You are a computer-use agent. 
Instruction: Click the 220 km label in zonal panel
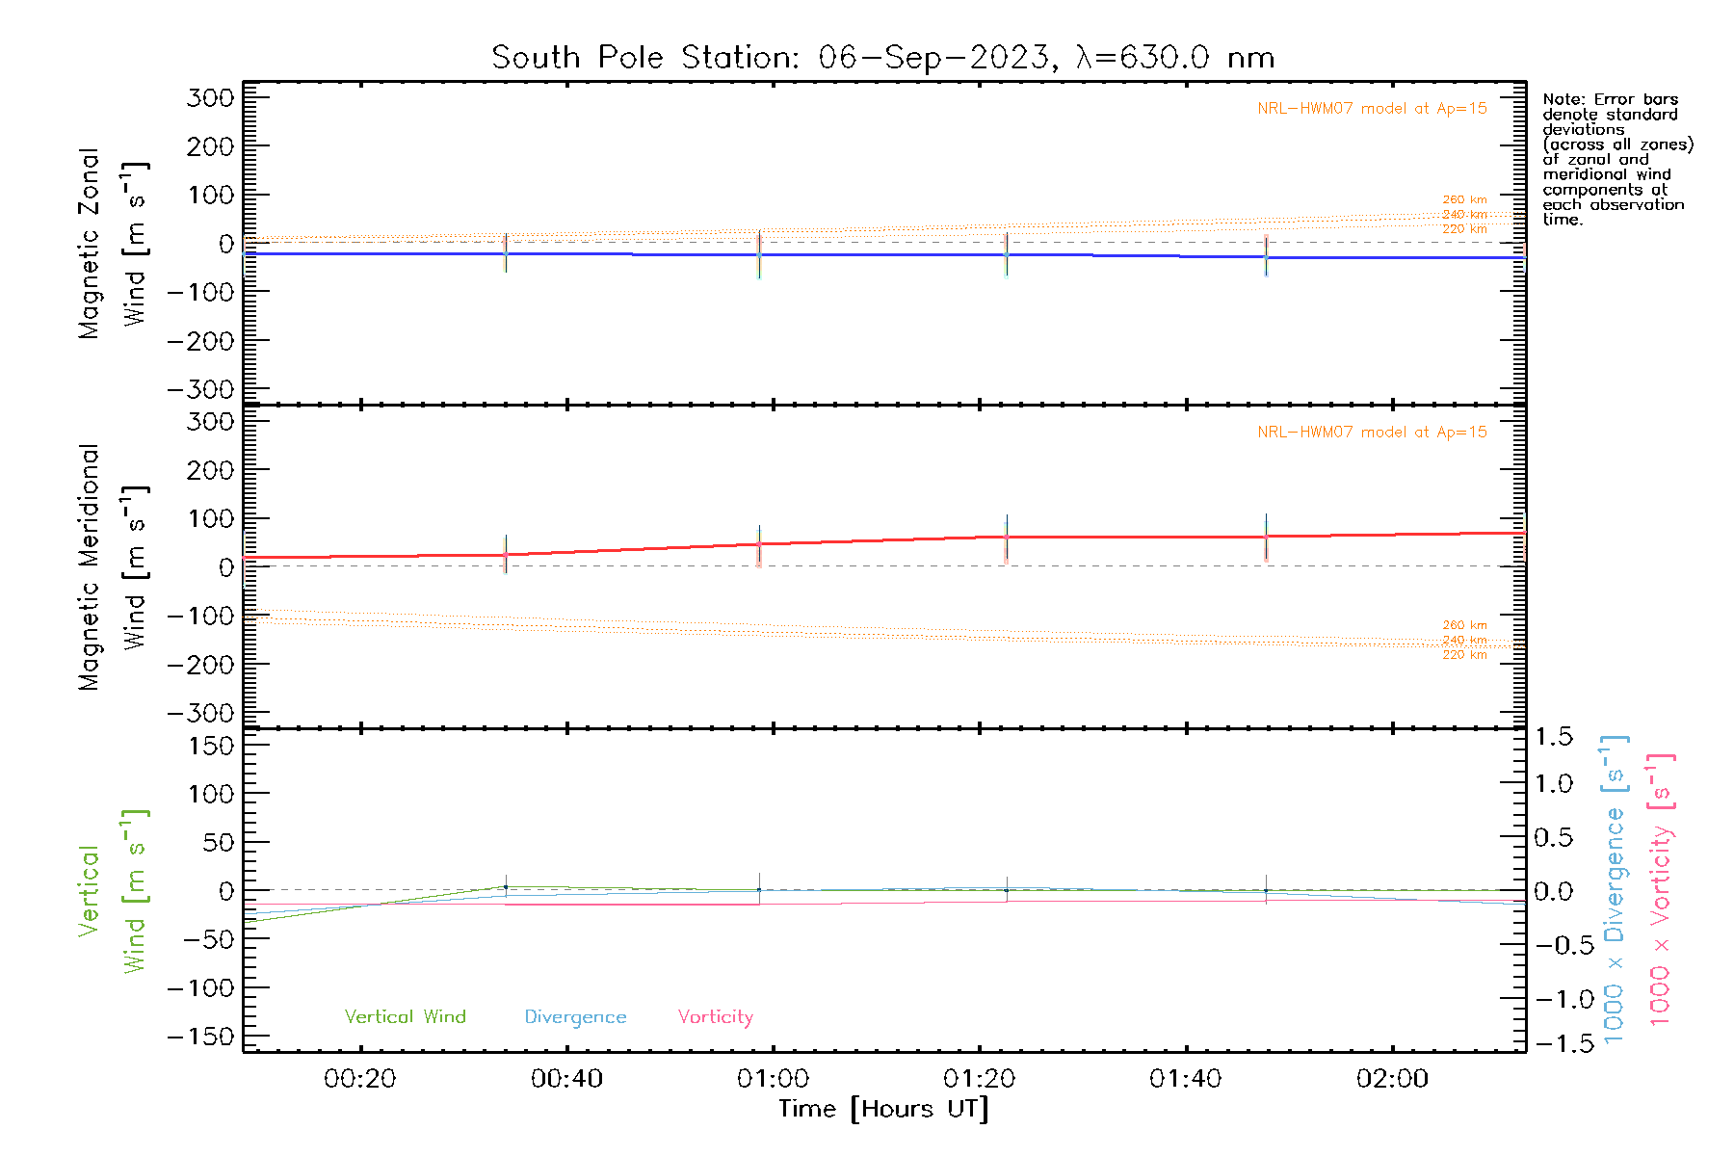1464,229
